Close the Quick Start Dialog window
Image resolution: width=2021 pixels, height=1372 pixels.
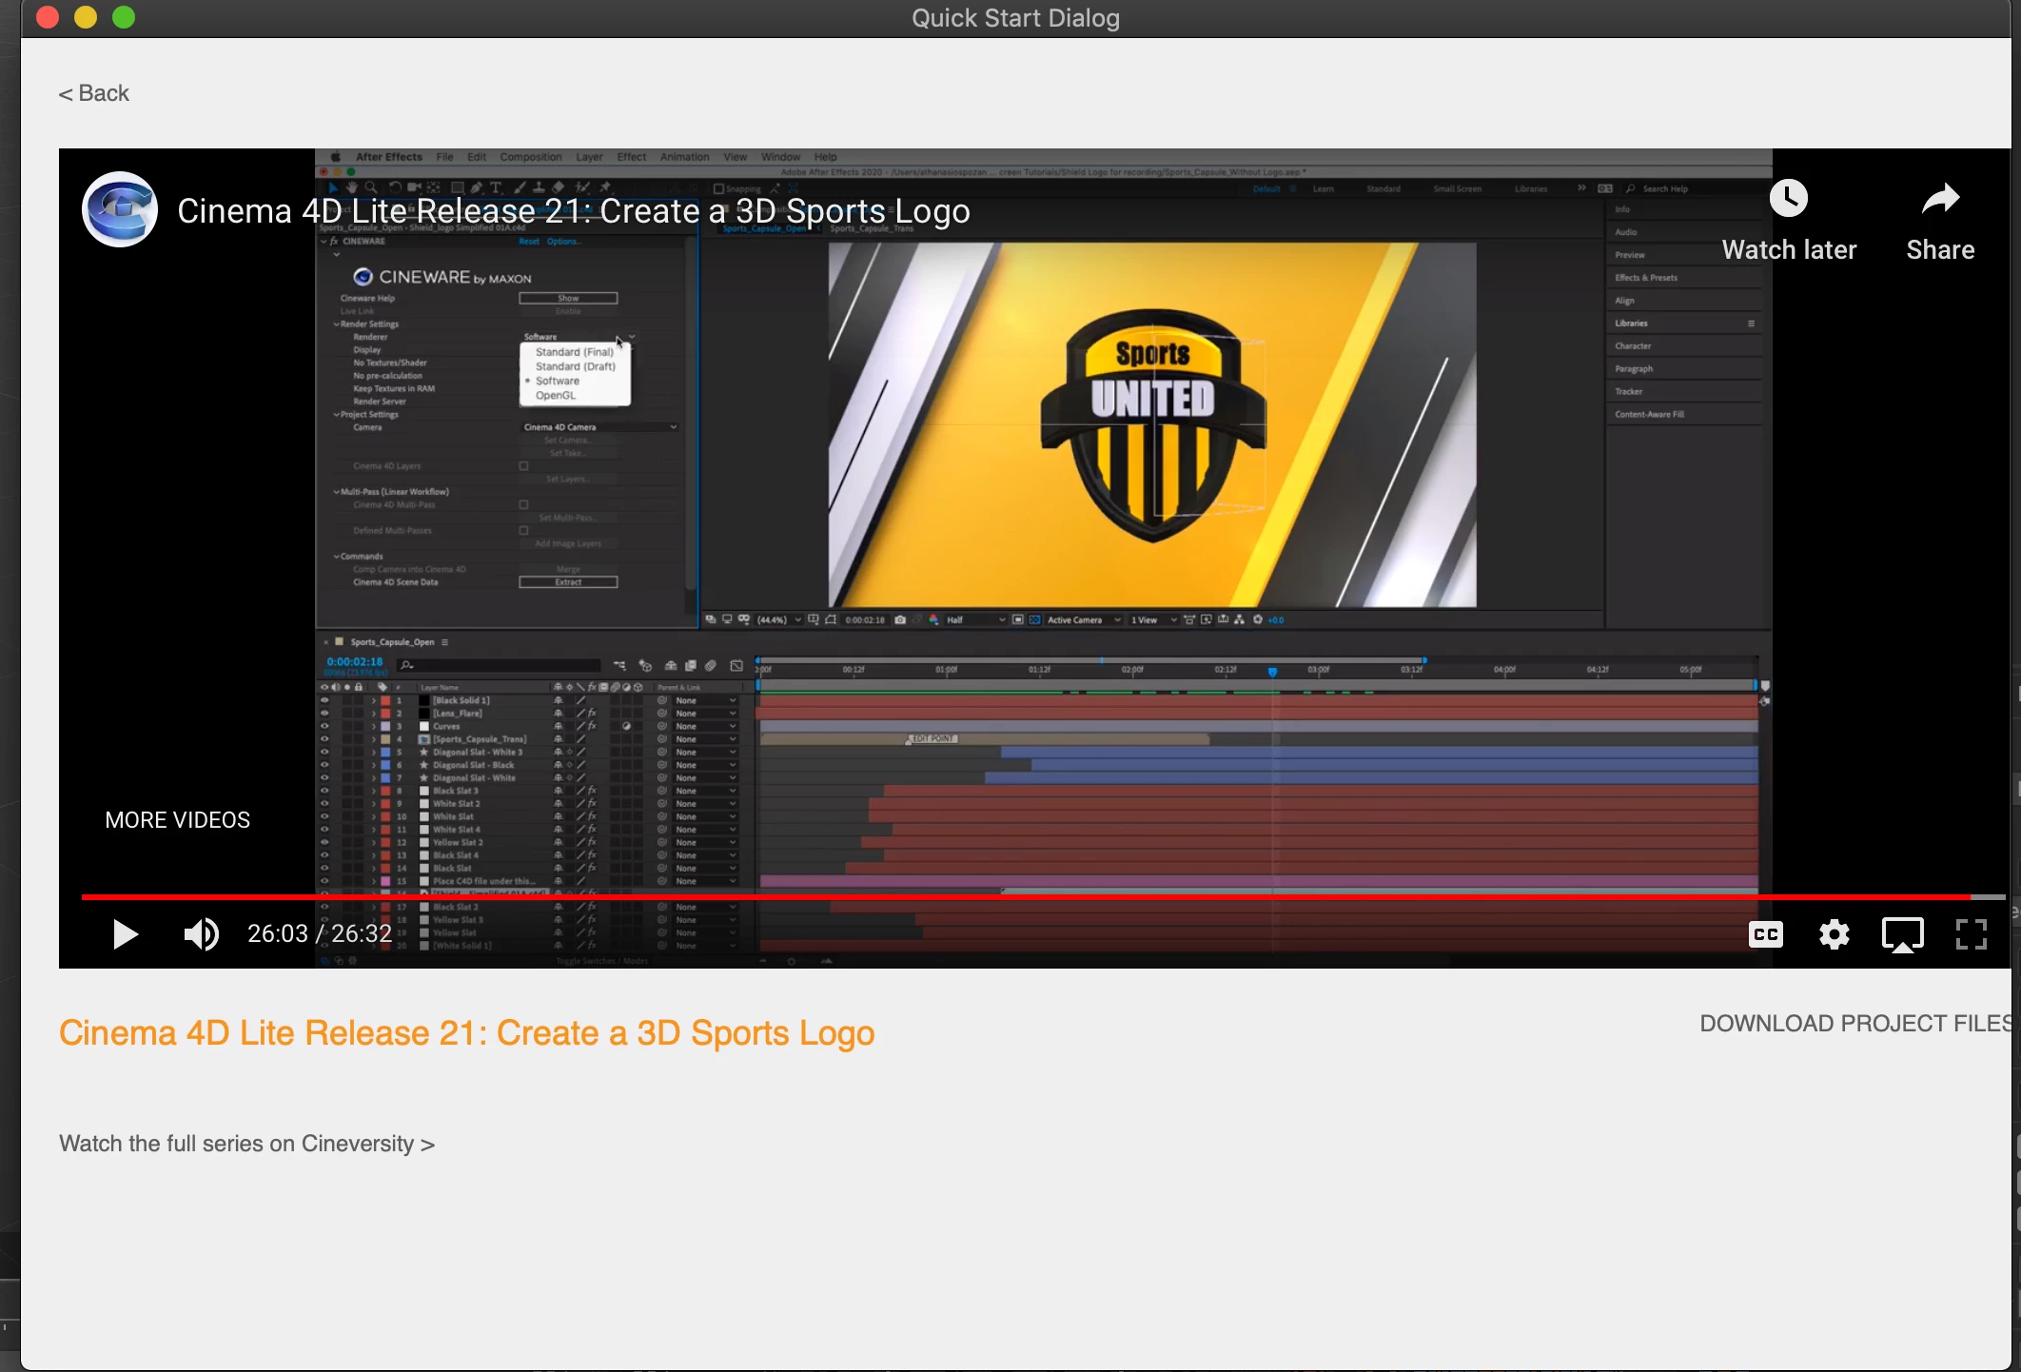(48, 17)
